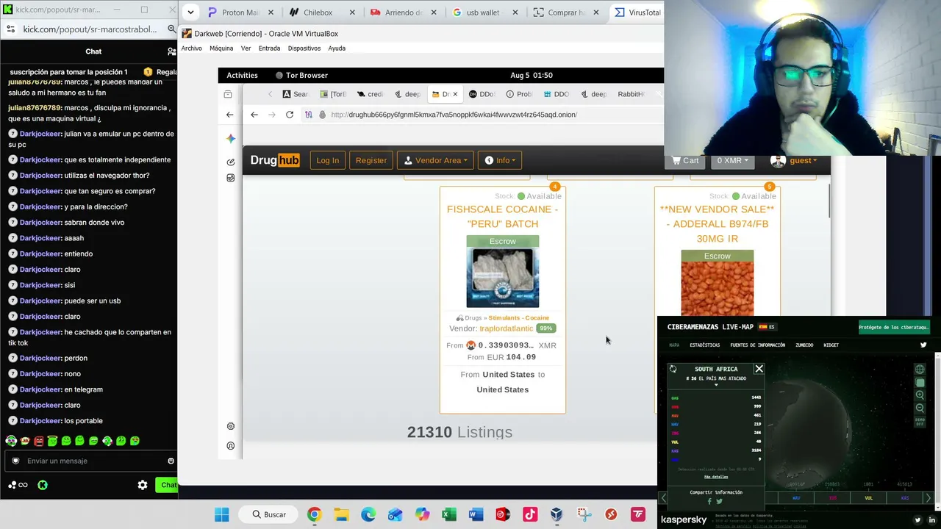
Task: Close the South Africa info panel
Action: coord(759,369)
